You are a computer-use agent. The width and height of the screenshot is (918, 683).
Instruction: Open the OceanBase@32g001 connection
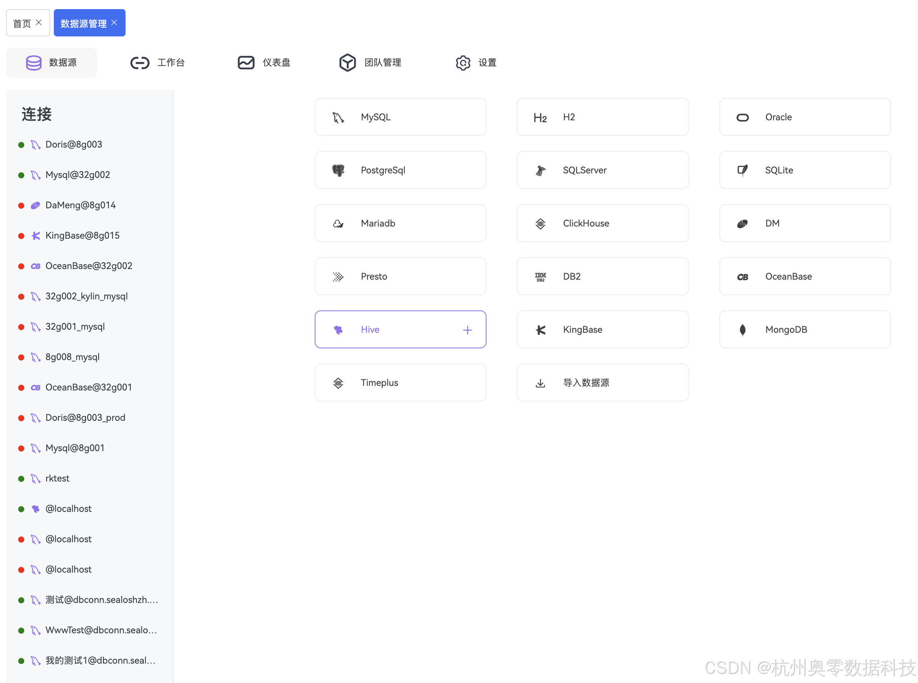click(x=89, y=387)
